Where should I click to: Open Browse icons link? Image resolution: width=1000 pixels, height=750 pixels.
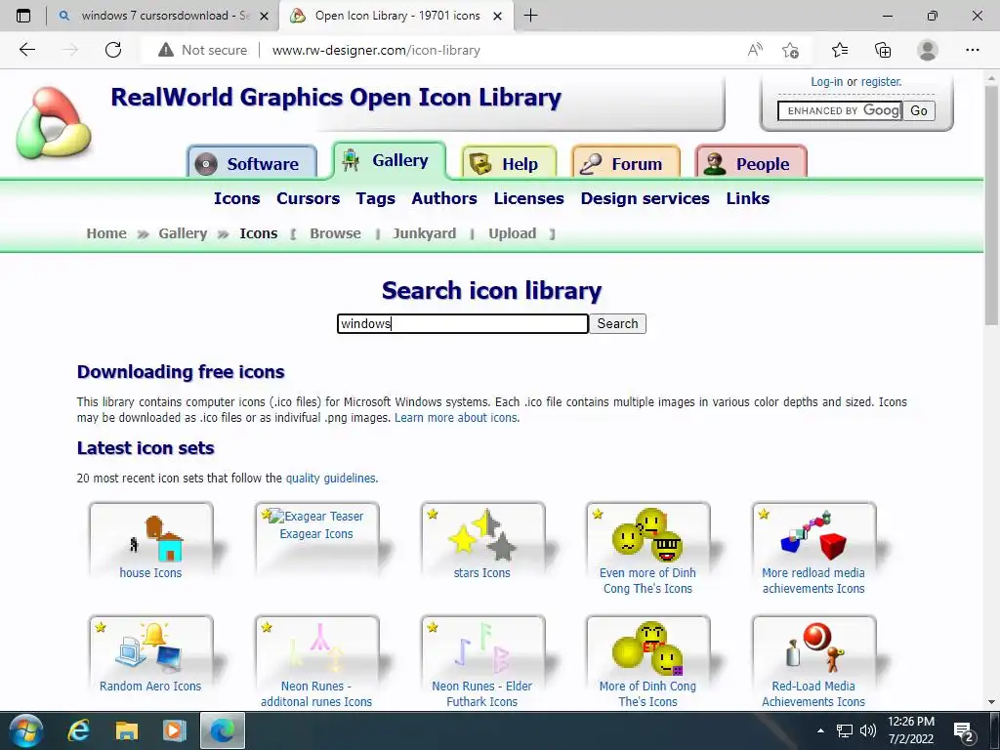coord(336,233)
